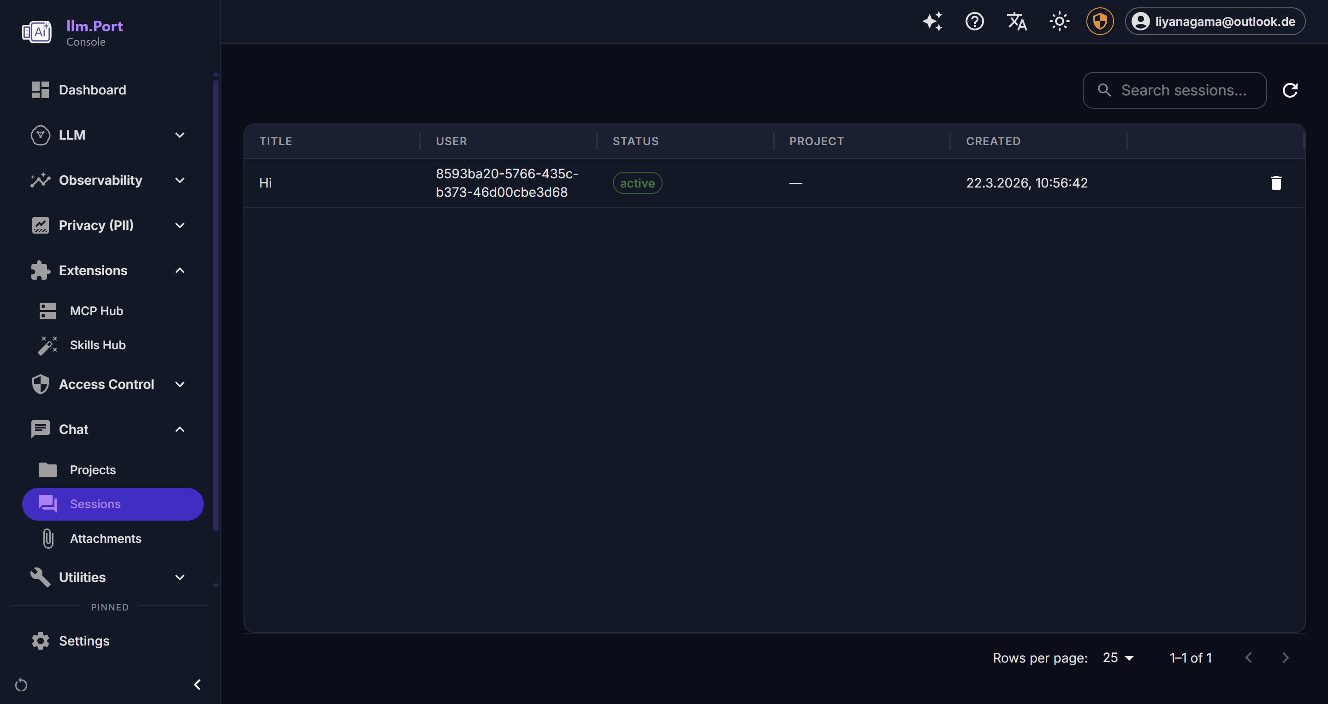Viewport: 1328px width, 704px height.
Task: Click the project dash cell for Hi
Action: click(795, 183)
